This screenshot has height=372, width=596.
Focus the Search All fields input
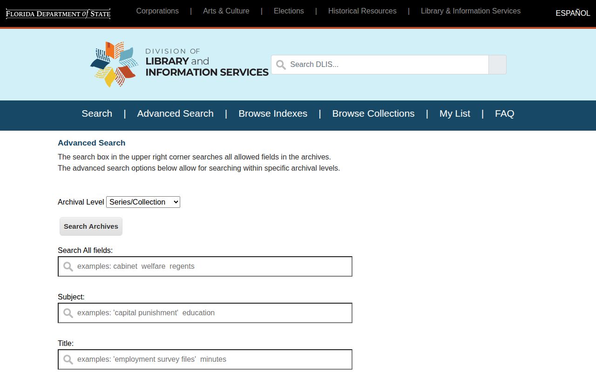coord(205,266)
